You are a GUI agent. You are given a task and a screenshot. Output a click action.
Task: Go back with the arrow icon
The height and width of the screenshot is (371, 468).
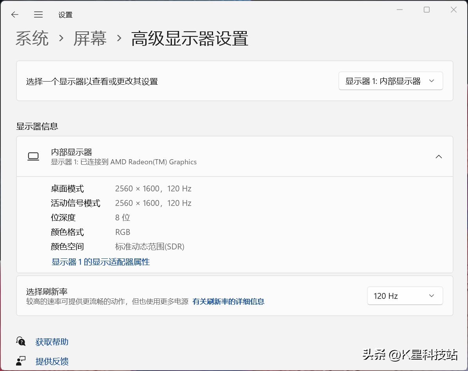coord(14,15)
